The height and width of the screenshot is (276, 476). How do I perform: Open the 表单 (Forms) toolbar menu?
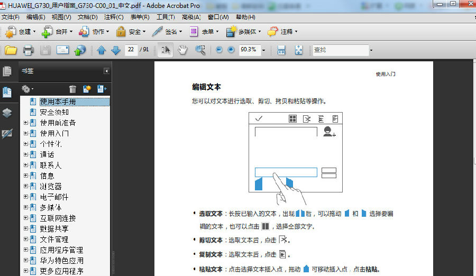click(x=204, y=32)
